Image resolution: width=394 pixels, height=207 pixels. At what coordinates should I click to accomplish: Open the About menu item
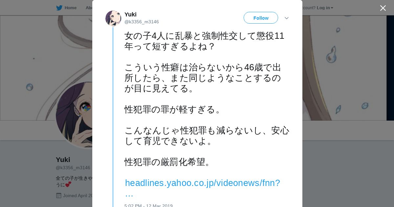(x=89, y=8)
